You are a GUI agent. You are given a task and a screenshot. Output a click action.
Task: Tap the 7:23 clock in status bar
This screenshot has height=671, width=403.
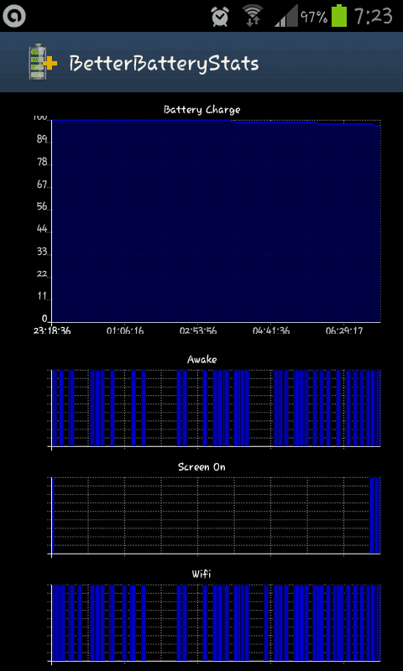click(x=373, y=16)
